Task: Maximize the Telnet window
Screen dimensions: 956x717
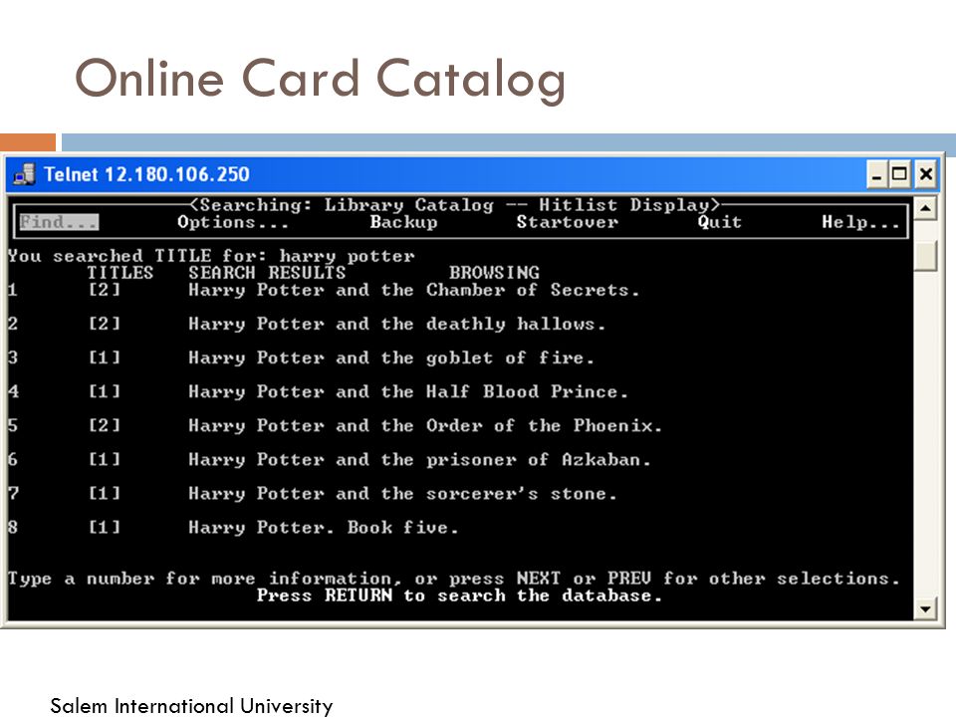Action: coord(898,175)
